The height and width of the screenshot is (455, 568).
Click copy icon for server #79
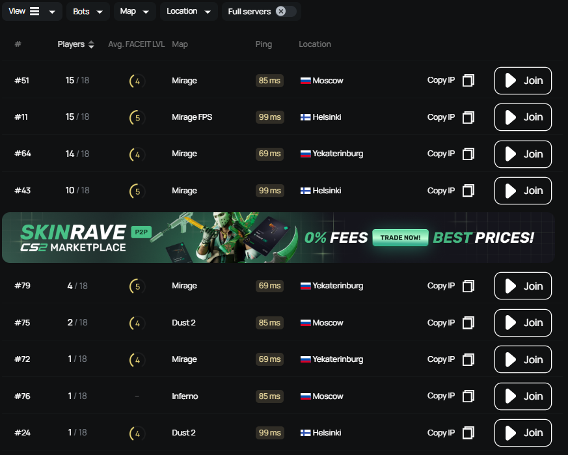coord(468,286)
